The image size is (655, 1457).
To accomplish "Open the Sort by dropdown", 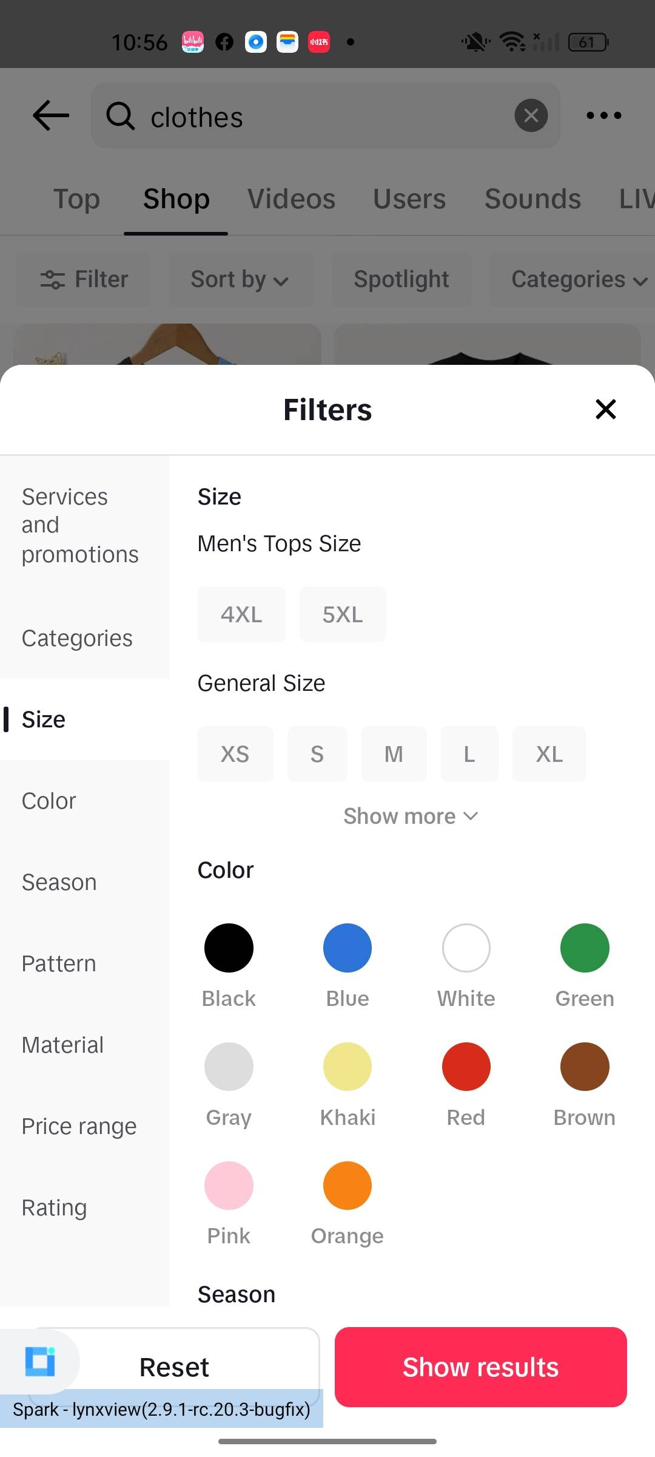I will (239, 279).
